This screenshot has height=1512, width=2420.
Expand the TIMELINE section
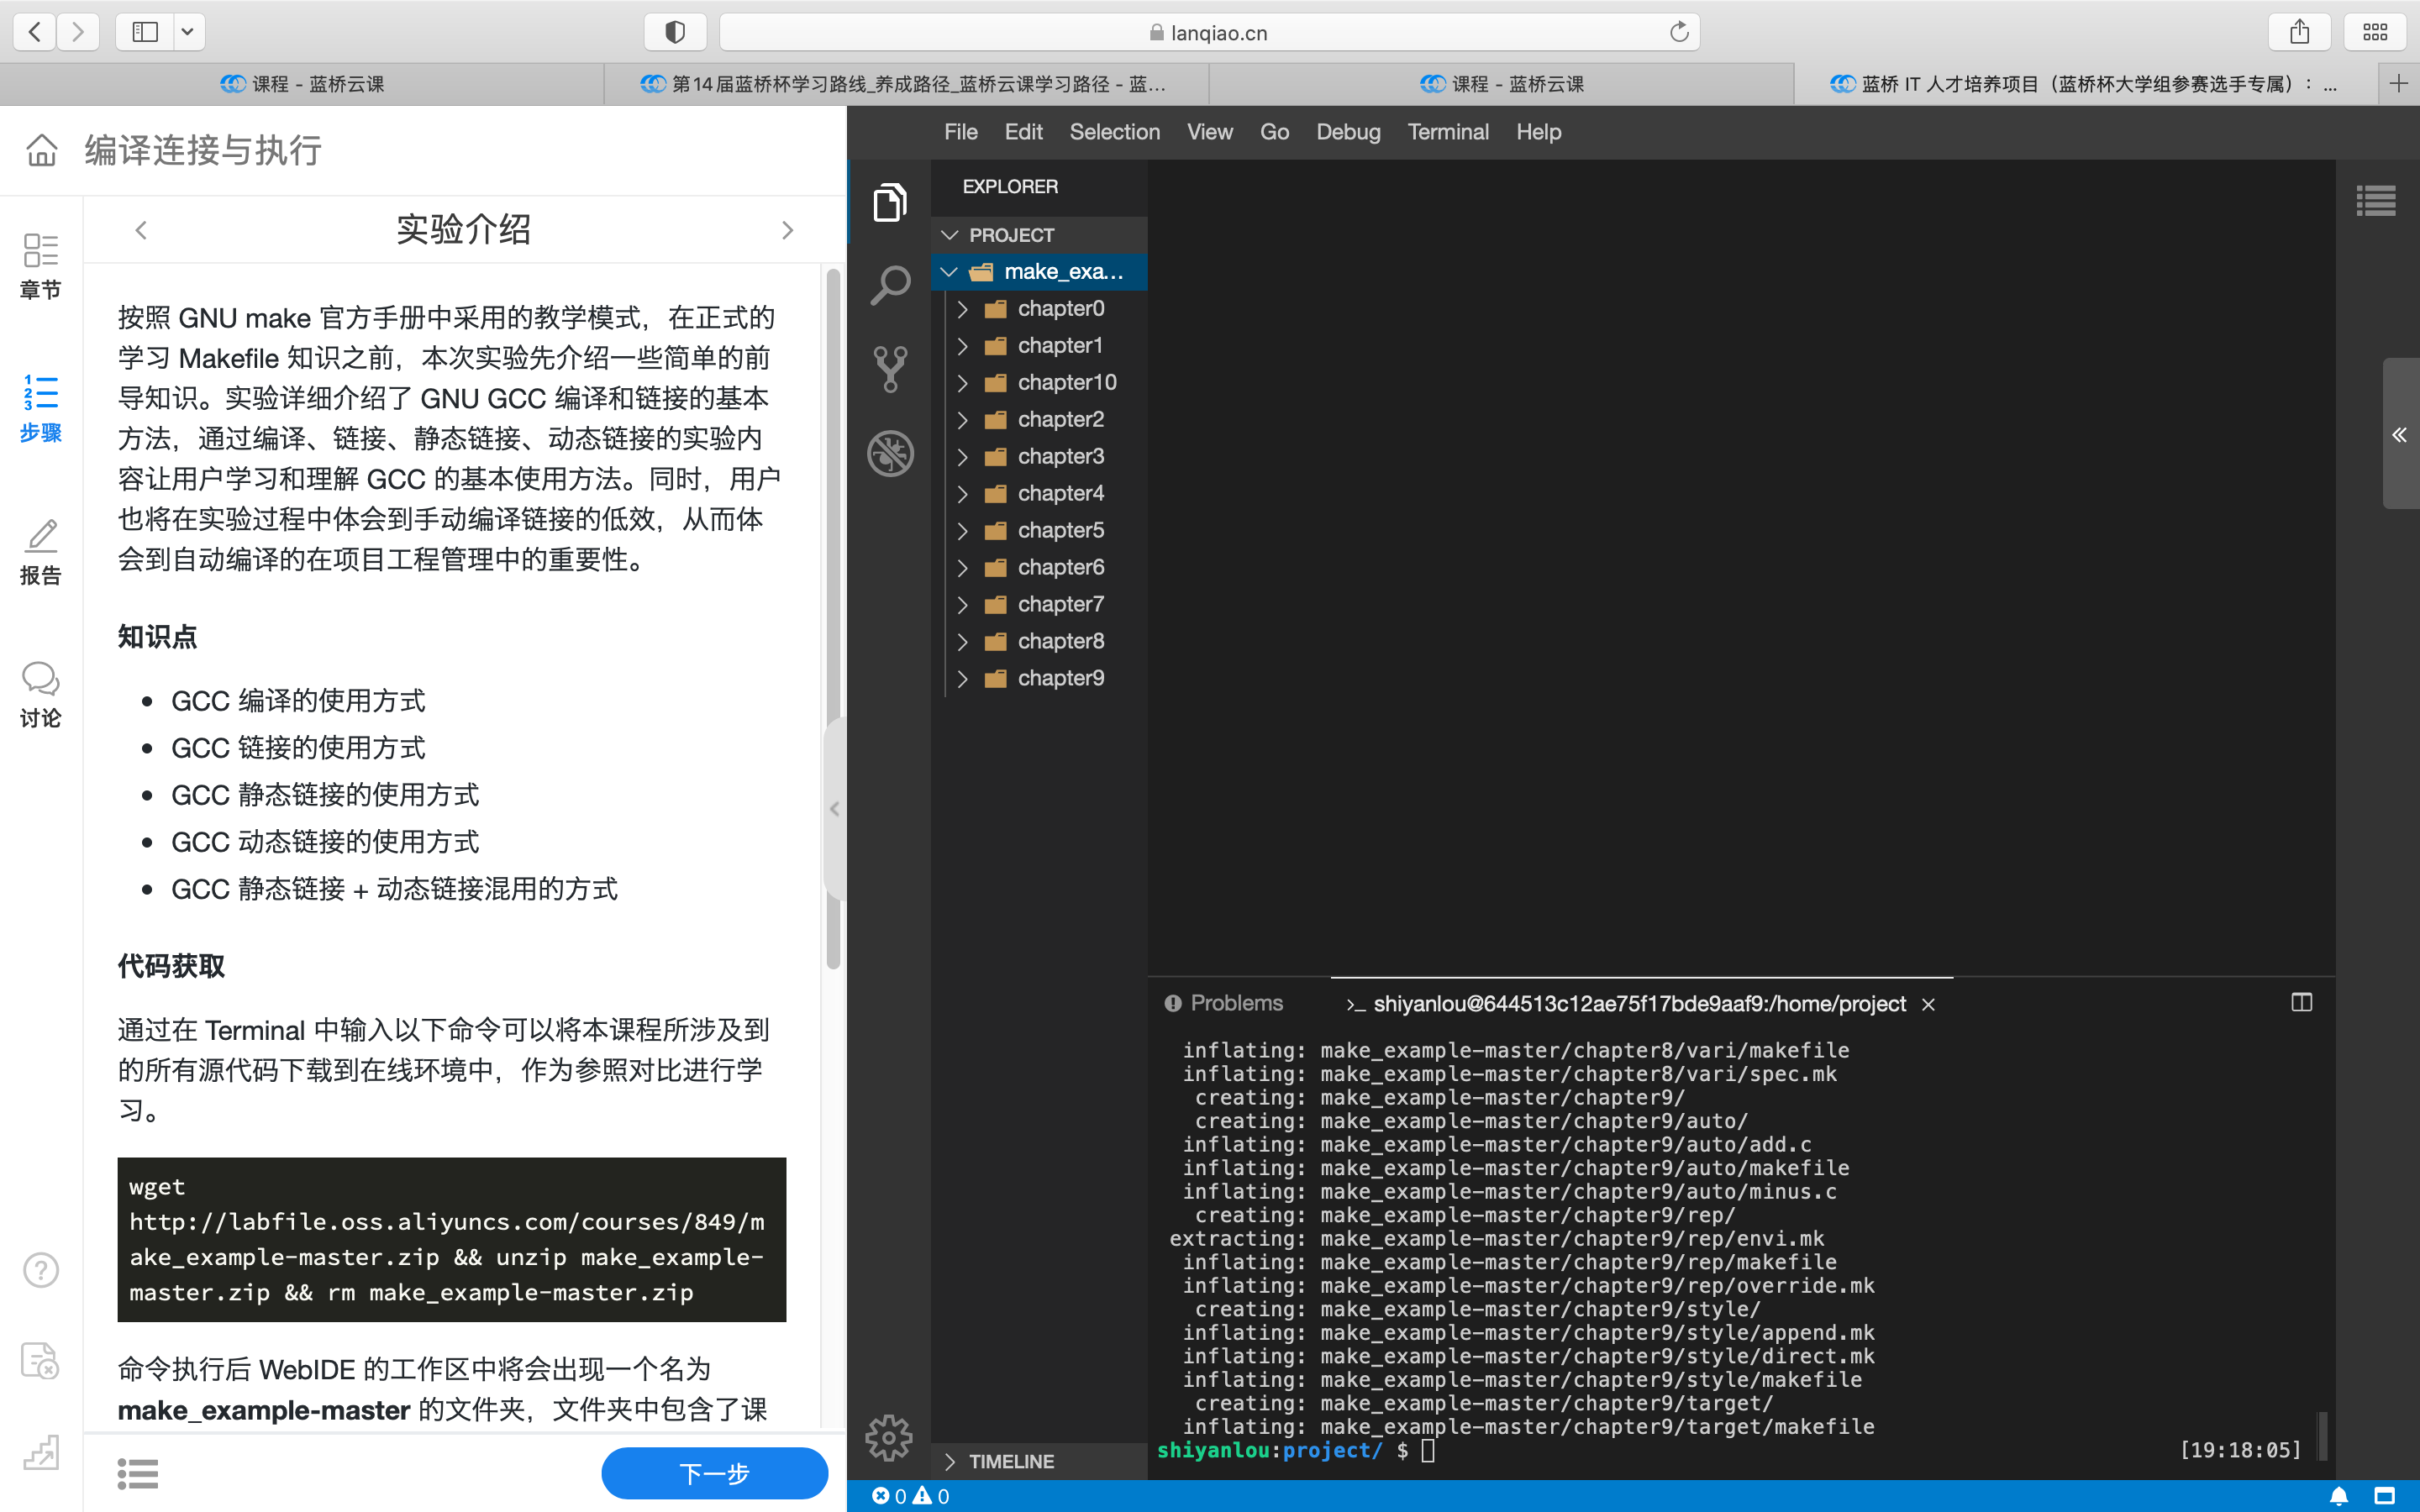[x=1010, y=1461]
